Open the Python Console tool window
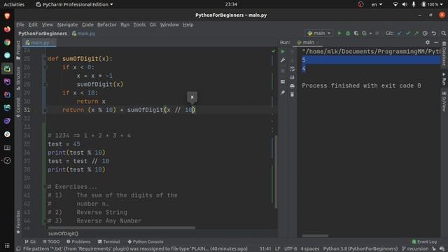 point(146,241)
